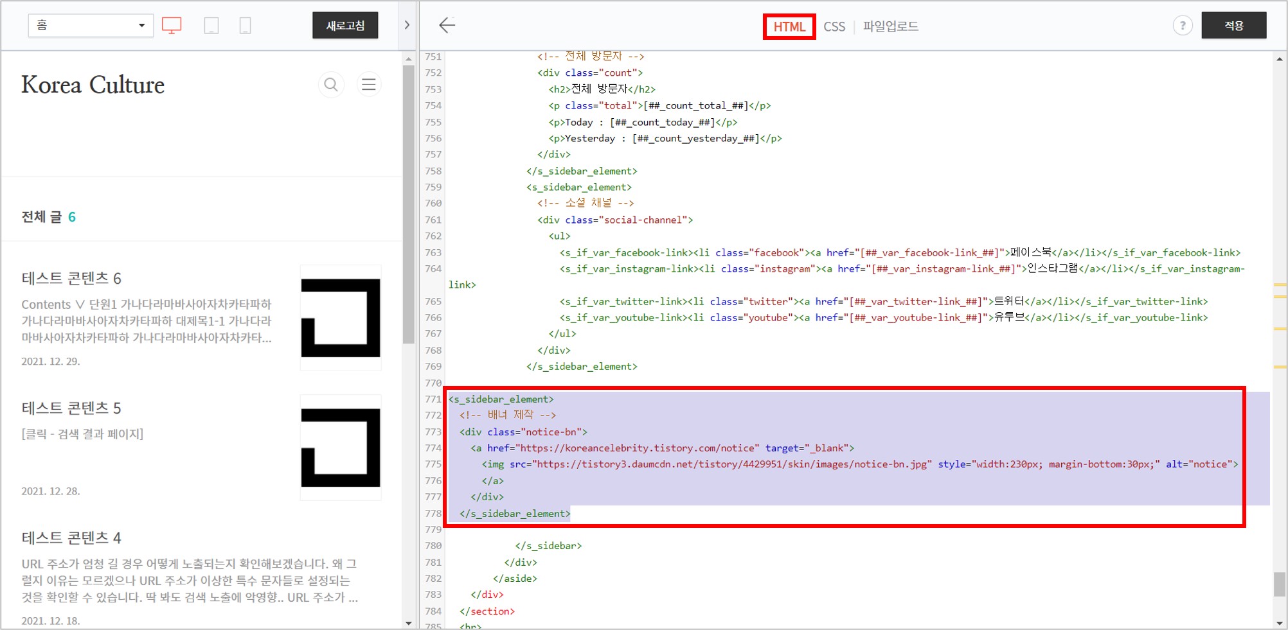Click the 배너 제작 comment line
The width and height of the screenshot is (1288, 630).
(x=508, y=415)
